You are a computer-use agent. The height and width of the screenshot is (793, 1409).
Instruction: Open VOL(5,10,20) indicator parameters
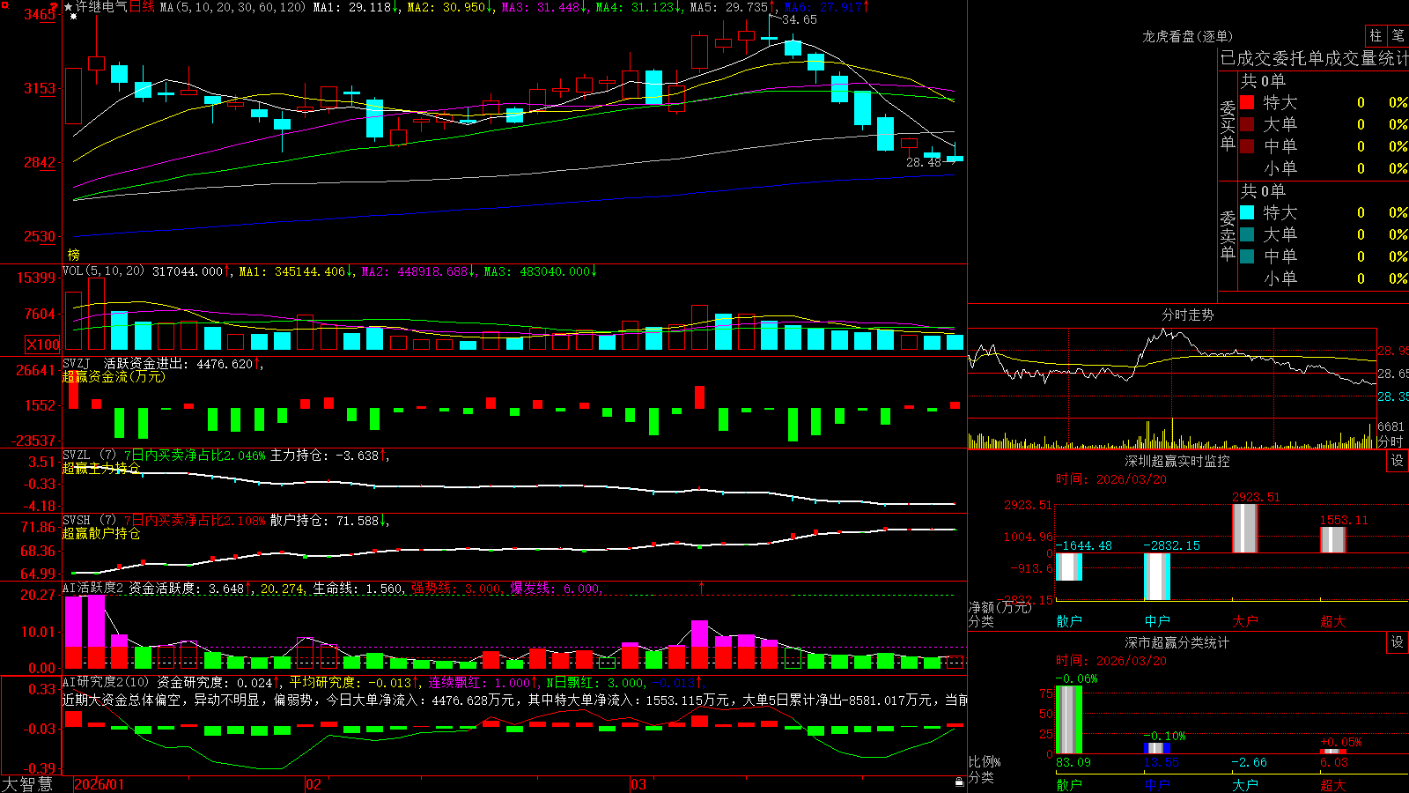103,271
